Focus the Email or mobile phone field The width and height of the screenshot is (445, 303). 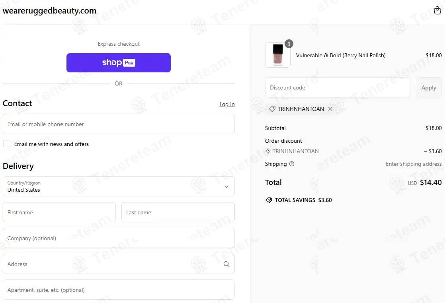click(119, 124)
